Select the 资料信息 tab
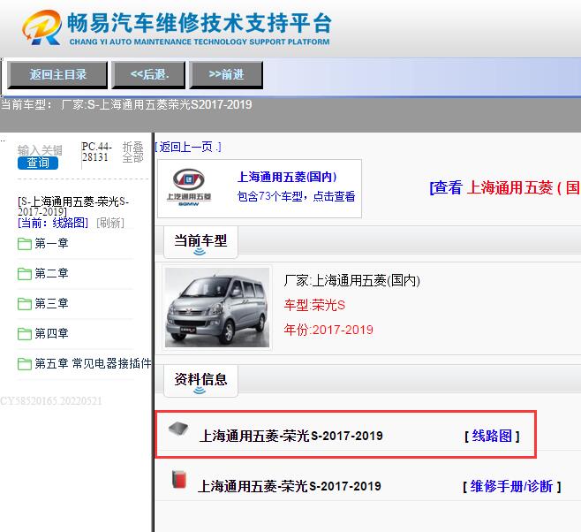The image size is (581, 532). click(200, 380)
